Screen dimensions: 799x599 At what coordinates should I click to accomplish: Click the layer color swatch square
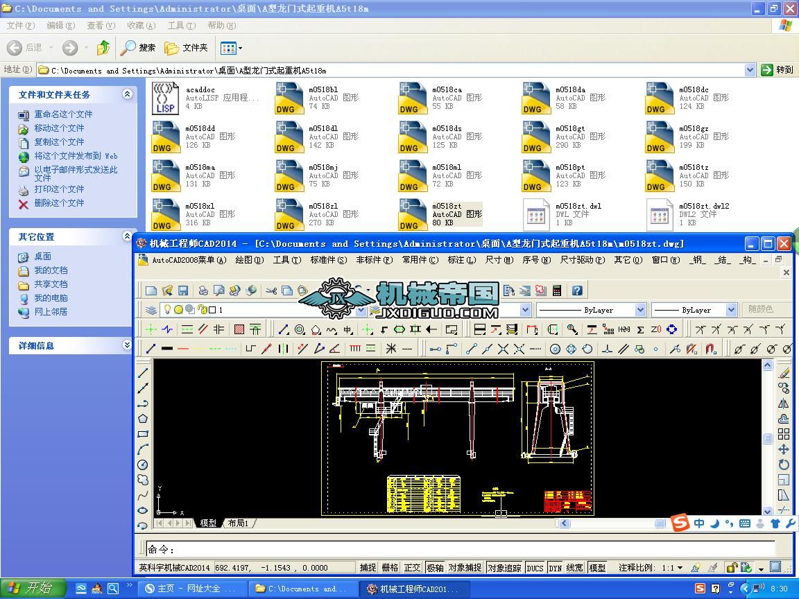[x=212, y=310]
